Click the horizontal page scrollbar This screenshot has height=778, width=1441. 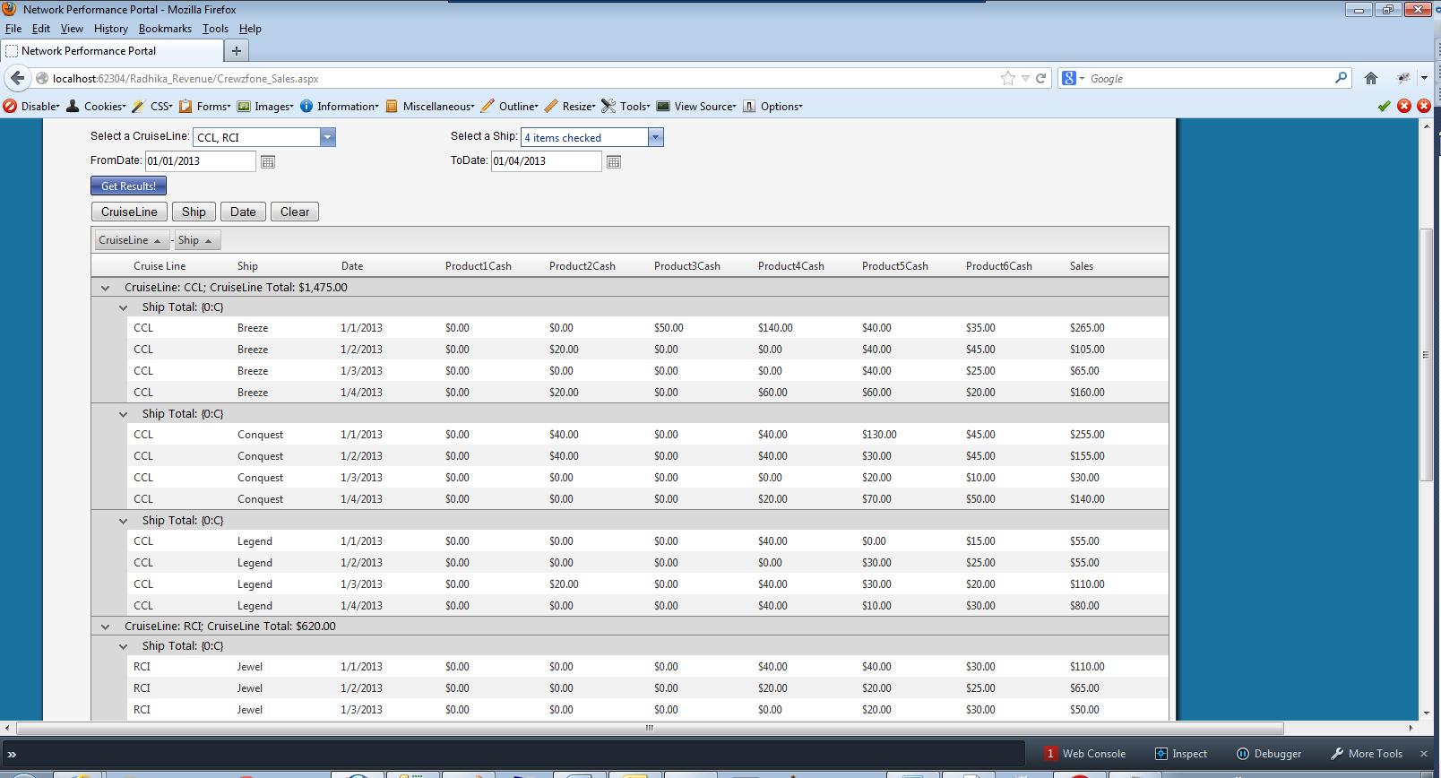(650, 728)
